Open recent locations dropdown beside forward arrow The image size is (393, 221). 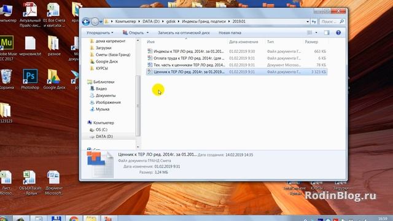(x=101, y=22)
